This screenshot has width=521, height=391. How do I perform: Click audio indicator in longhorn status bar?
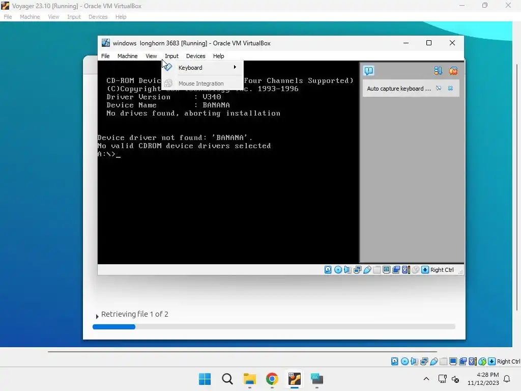click(348, 270)
